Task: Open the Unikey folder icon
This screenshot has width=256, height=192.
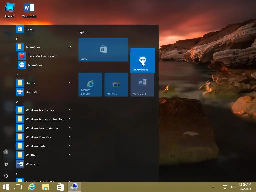Action: point(20,83)
